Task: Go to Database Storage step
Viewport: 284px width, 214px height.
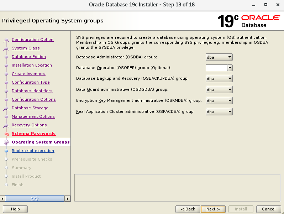Action: pos(30,108)
